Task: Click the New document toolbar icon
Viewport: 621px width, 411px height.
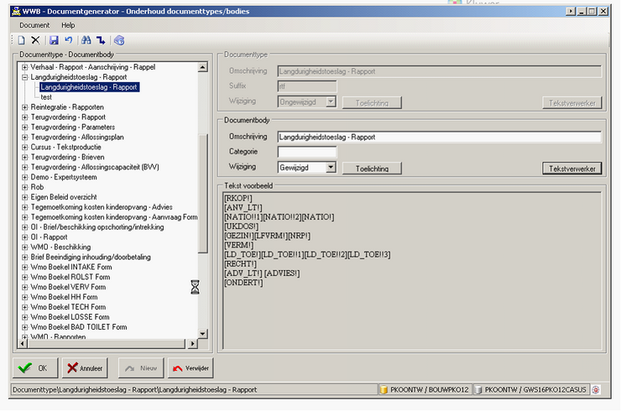Action: tap(21, 40)
